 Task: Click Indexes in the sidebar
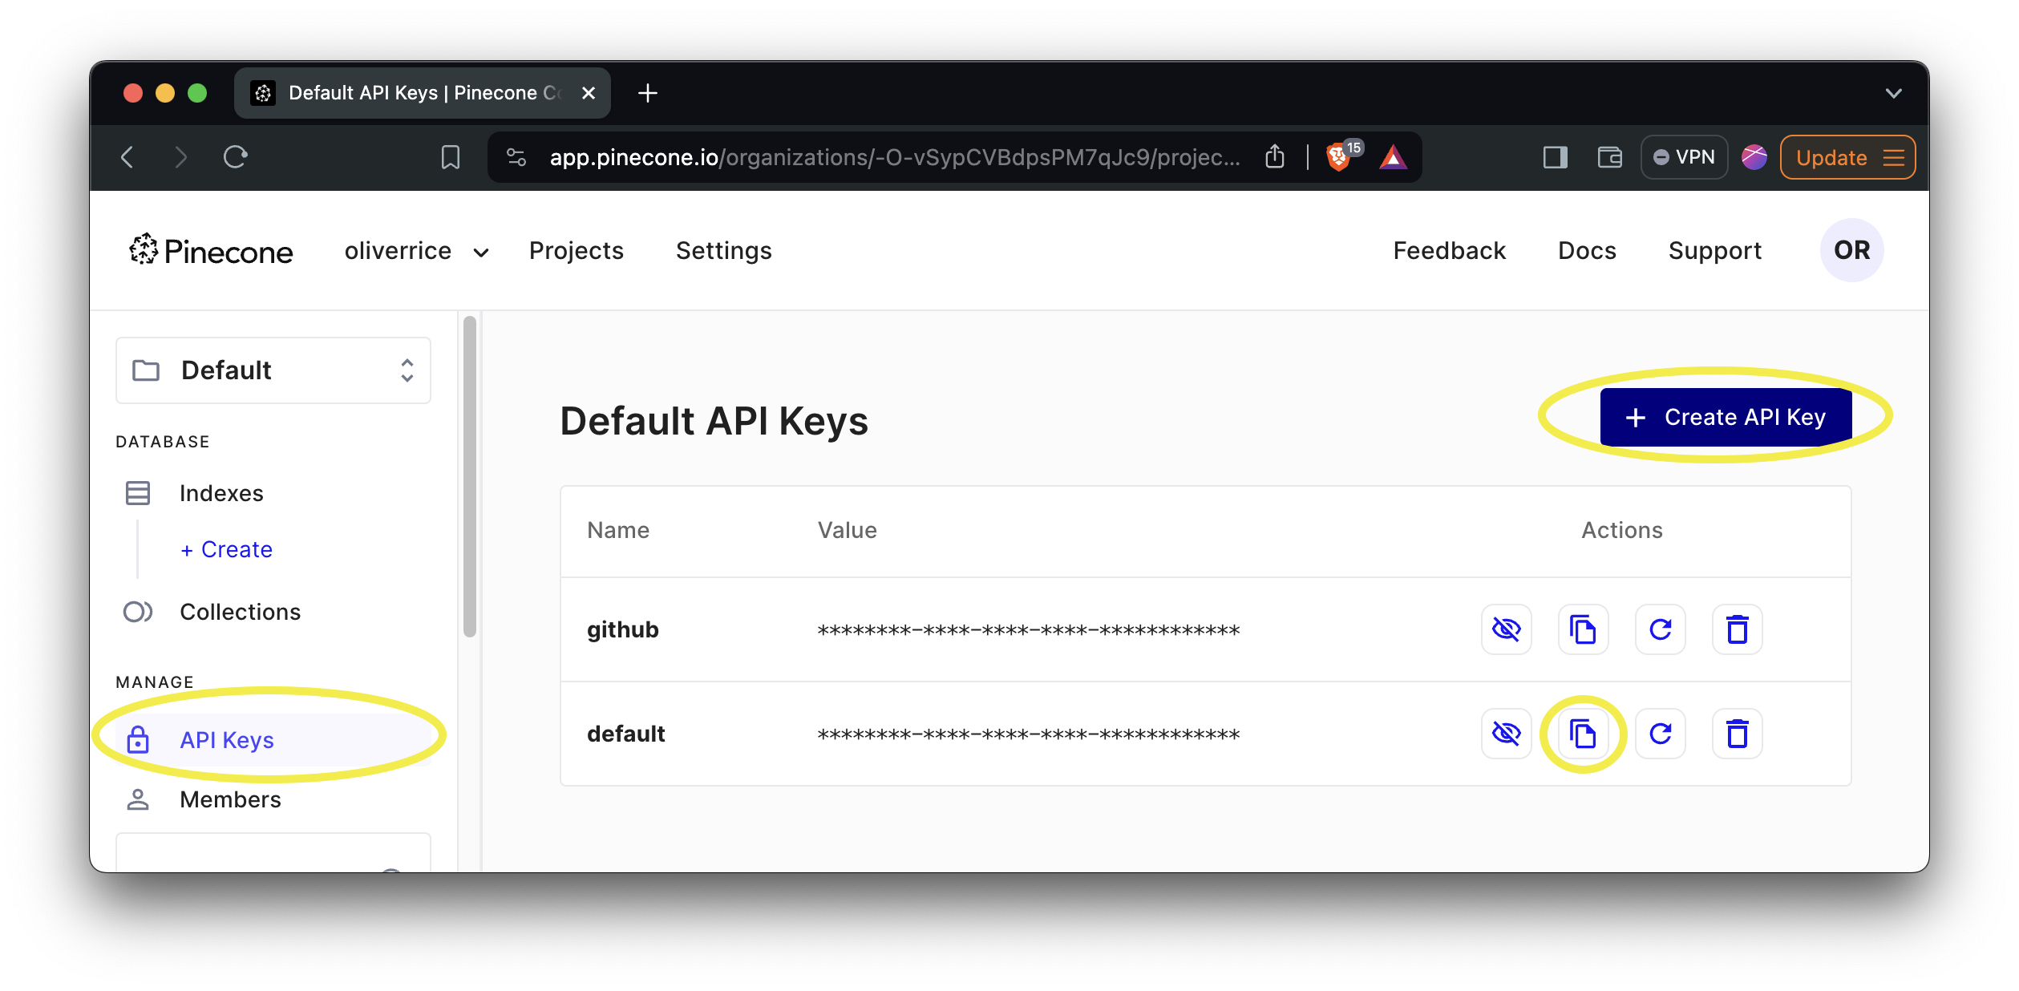(221, 493)
